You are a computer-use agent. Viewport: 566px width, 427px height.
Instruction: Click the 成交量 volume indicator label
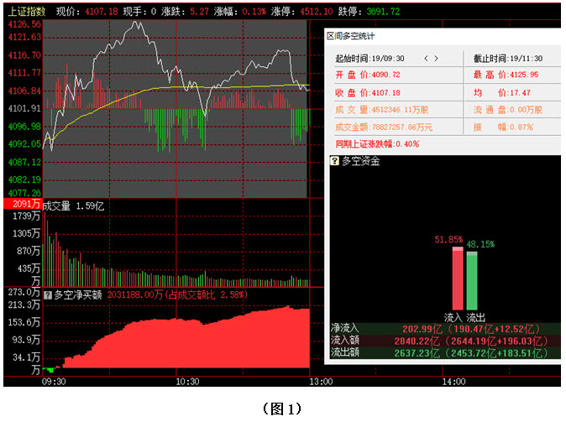pos(71,205)
